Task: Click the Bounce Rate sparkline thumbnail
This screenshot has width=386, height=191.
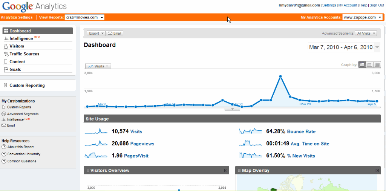Action: pos(250,131)
